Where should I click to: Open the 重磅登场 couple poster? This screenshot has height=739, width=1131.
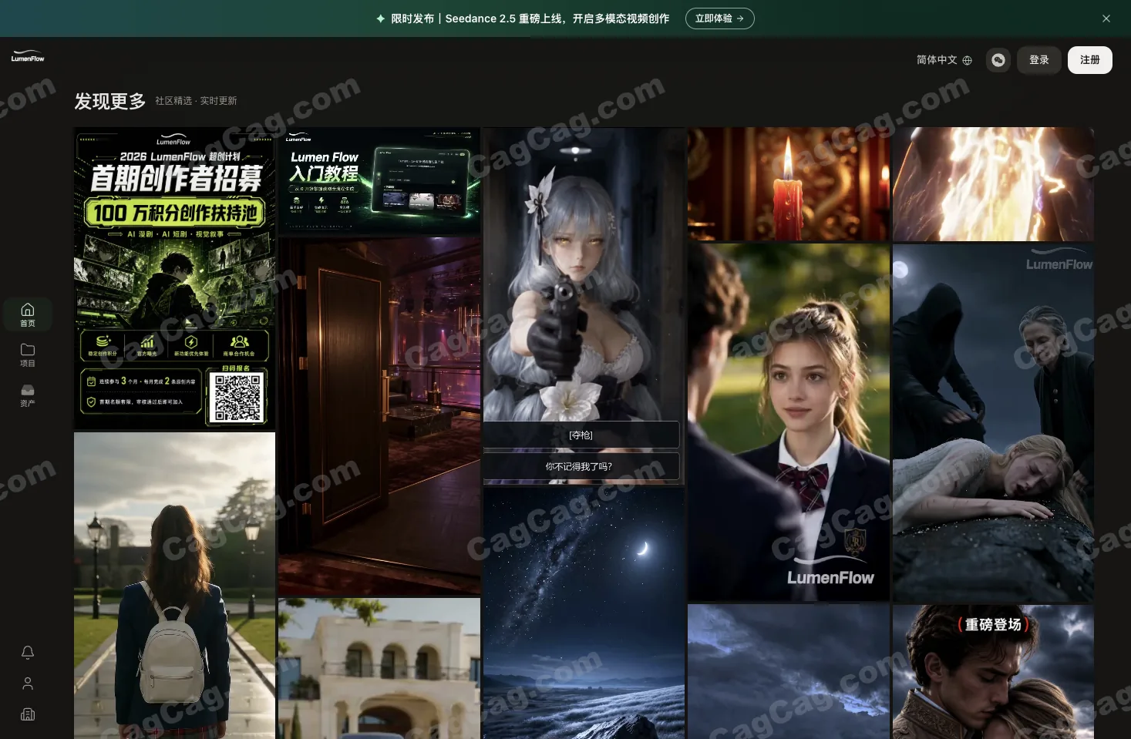993,672
